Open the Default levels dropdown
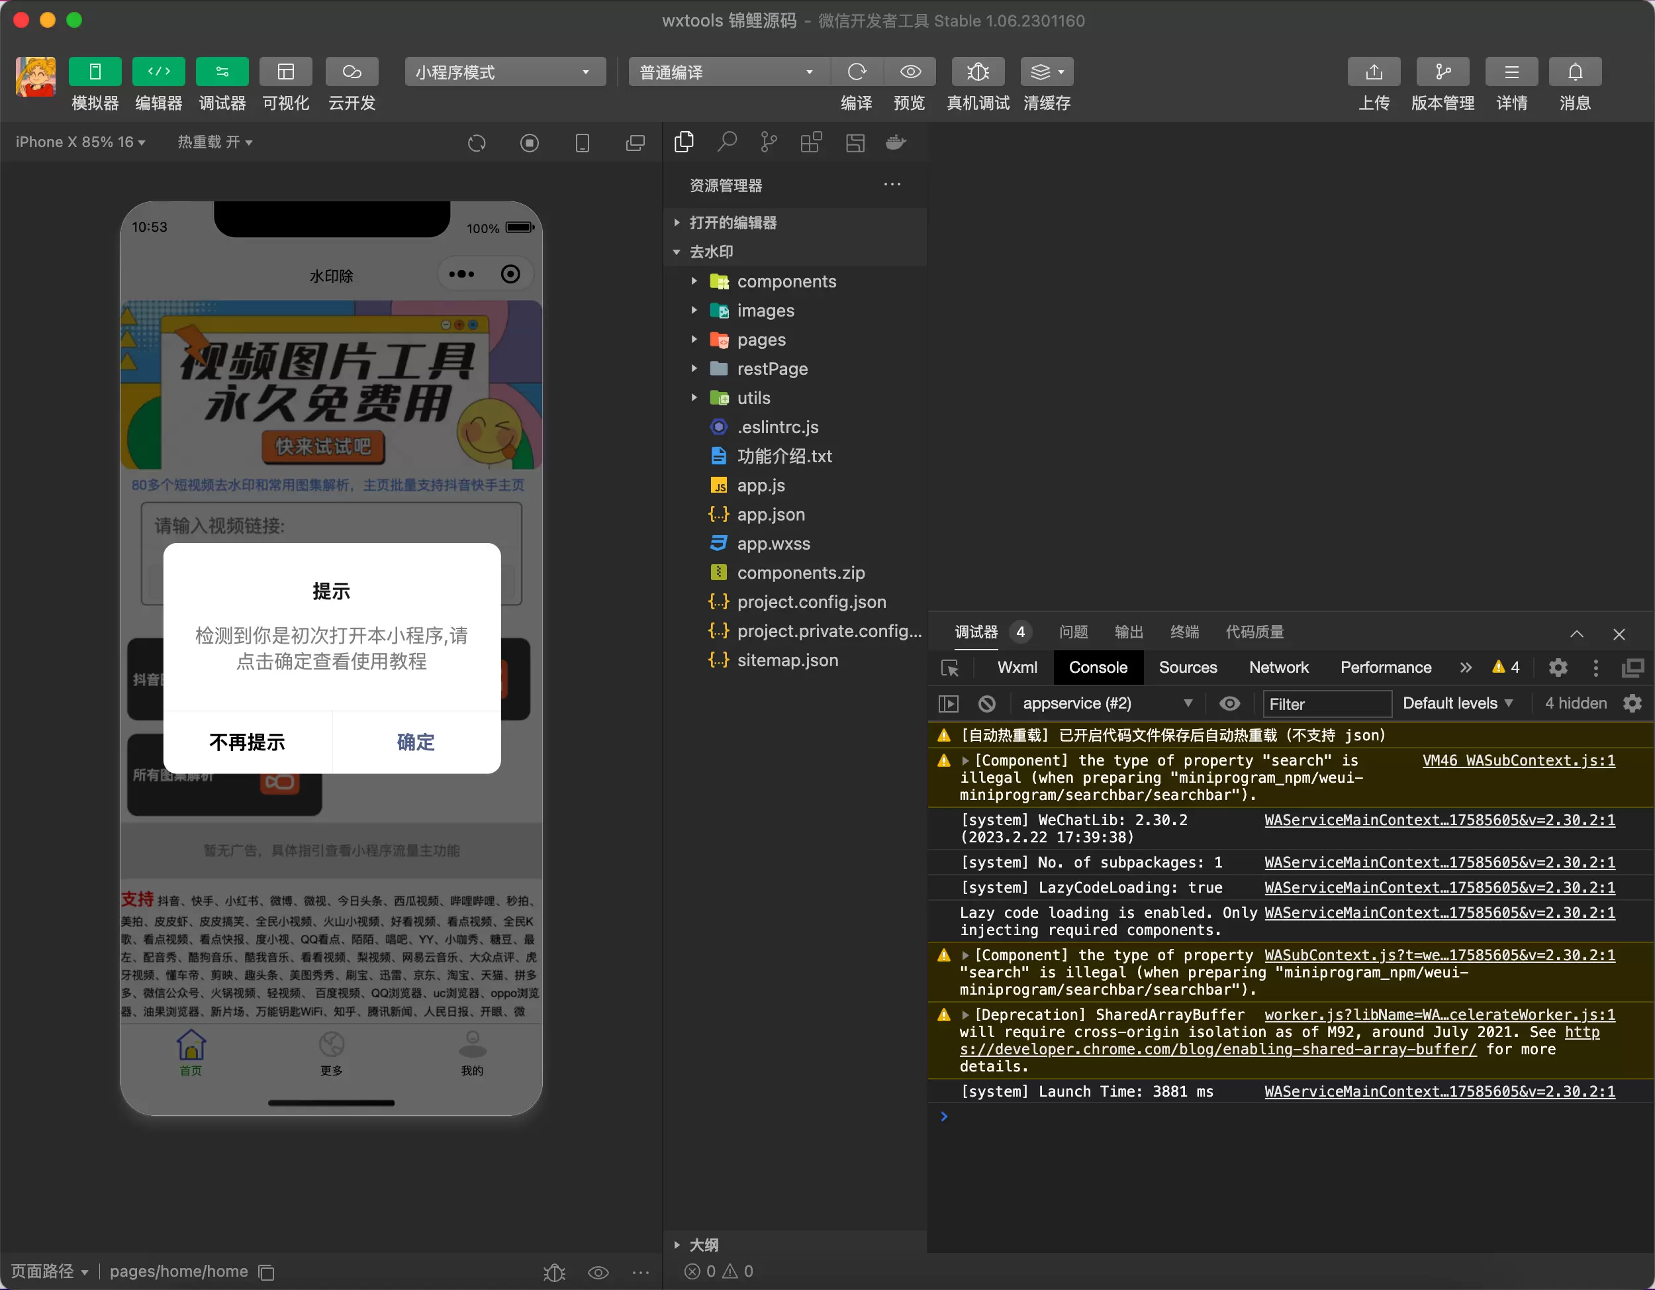The height and width of the screenshot is (1290, 1655). point(1457,703)
